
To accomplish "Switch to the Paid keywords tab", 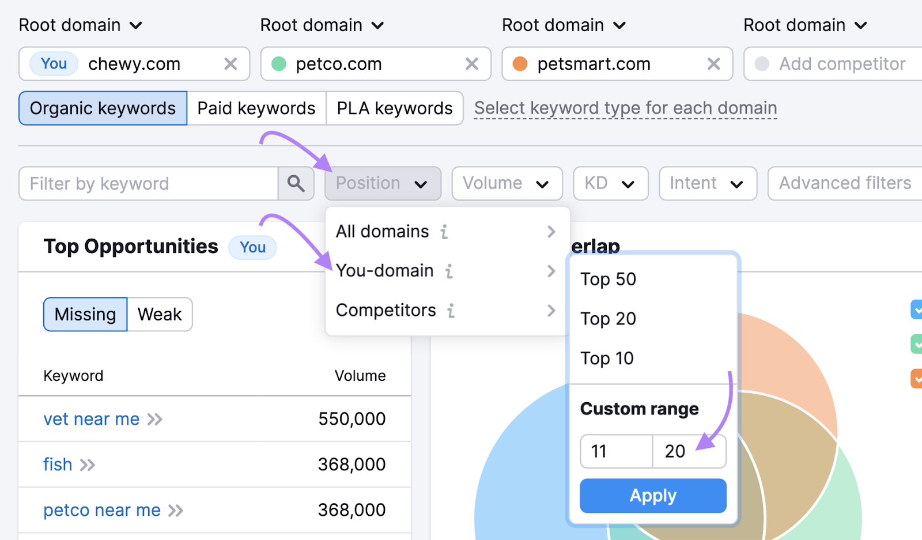I will [x=256, y=108].
